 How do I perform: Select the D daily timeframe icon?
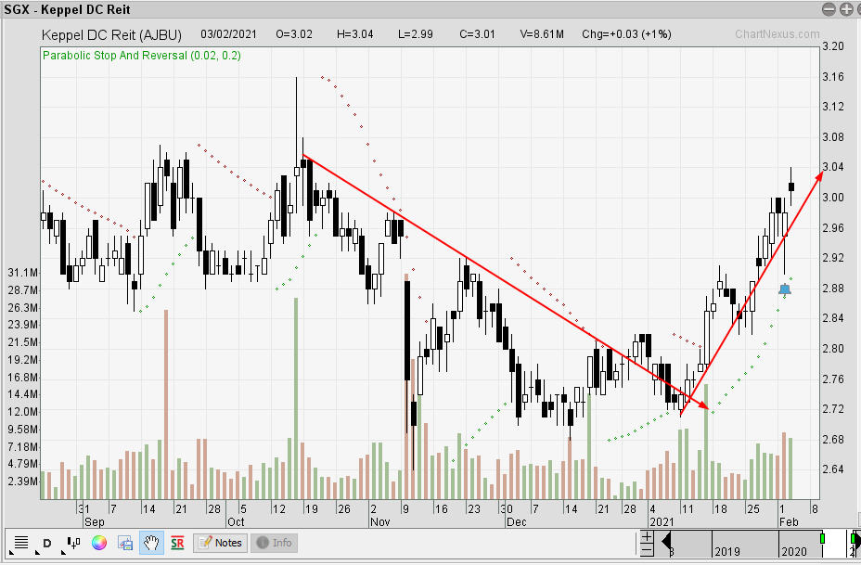[x=46, y=543]
